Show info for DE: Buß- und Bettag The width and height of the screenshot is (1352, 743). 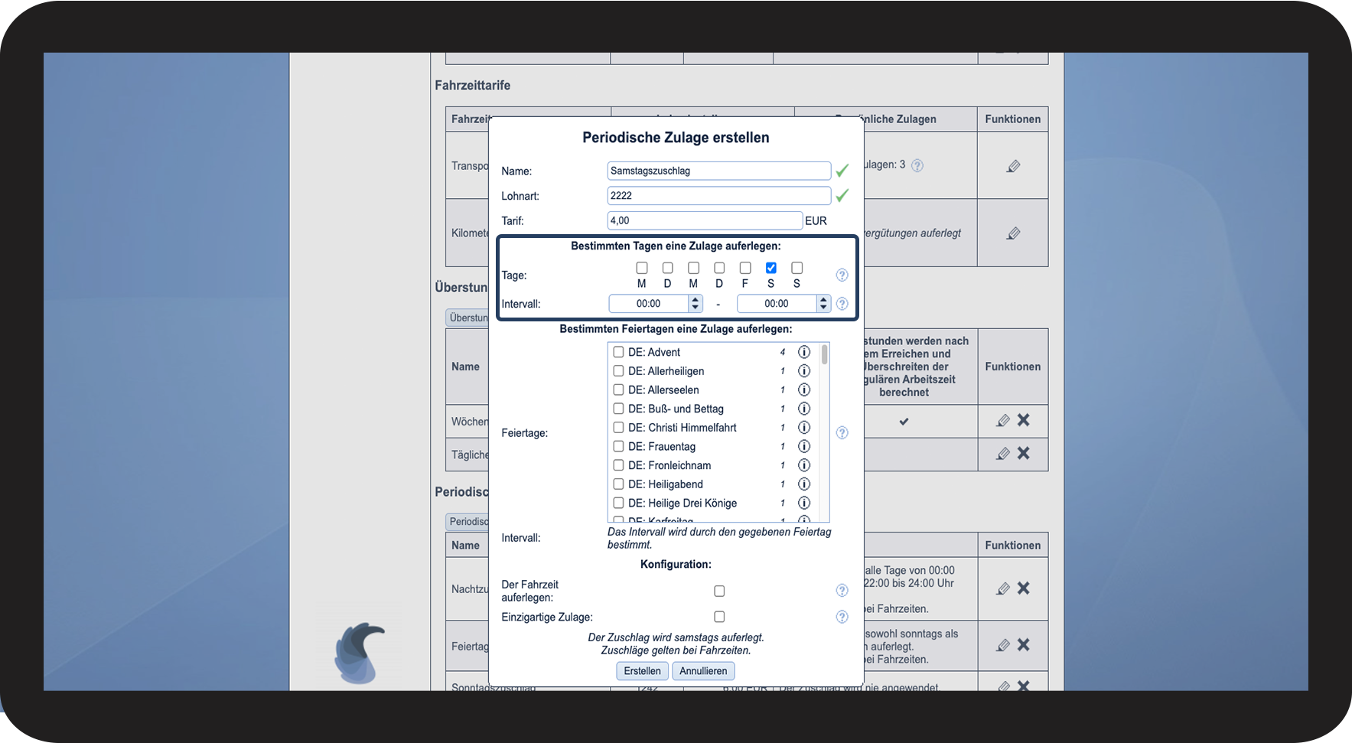[x=804, y=409]
